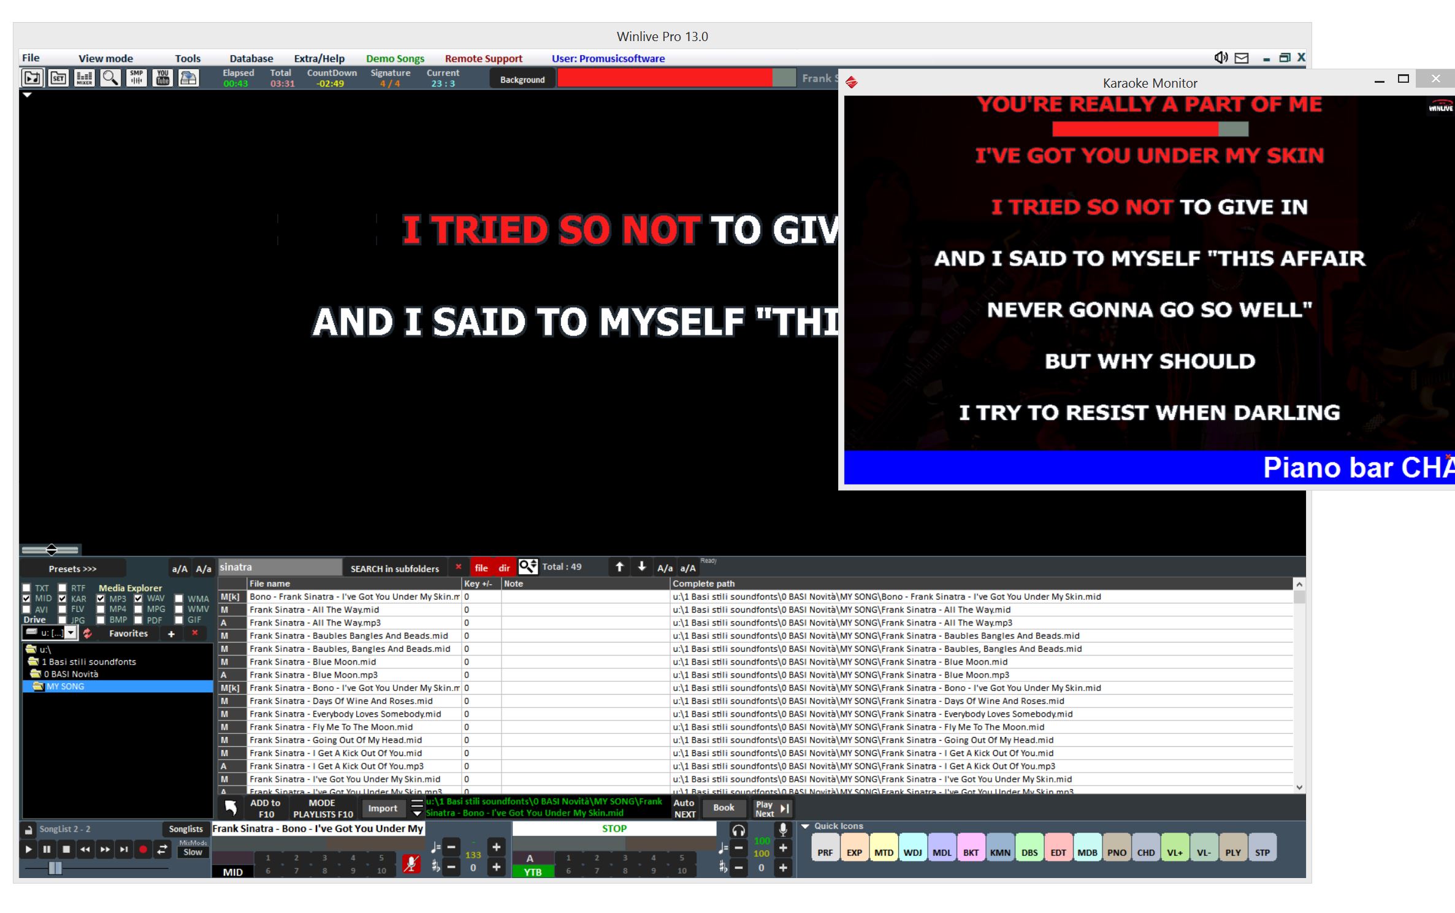Toggle the muted microphone red icon
Screen dimensions: 1455x913
click(411, 865)
